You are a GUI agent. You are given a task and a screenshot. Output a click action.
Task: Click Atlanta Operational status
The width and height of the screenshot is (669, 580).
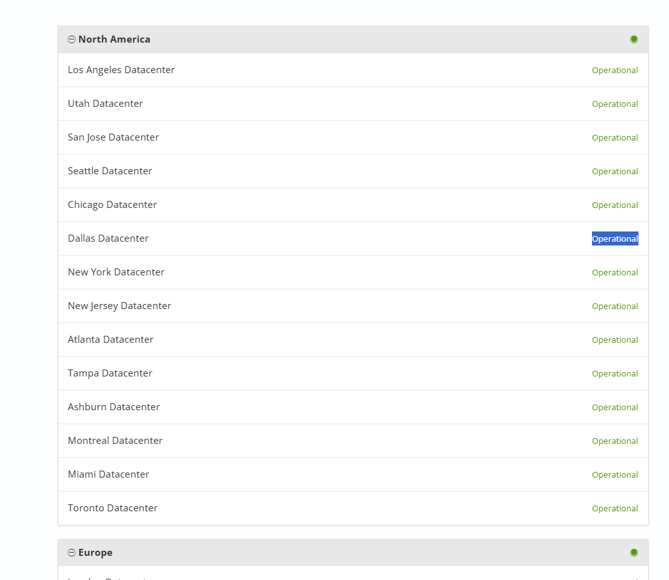pos(615,340)
